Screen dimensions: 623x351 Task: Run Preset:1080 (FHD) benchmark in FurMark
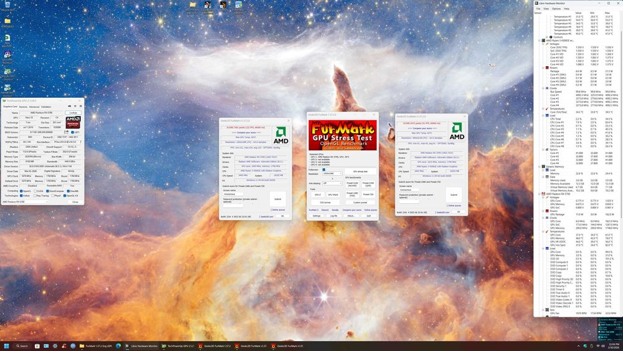[x=352, y=195]
